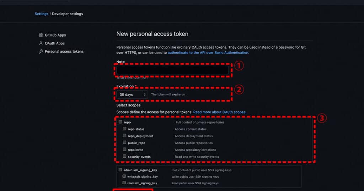Open OAuth Apps settings page
The width and height of the screenshot is (364, 191).
pos(55,43)
